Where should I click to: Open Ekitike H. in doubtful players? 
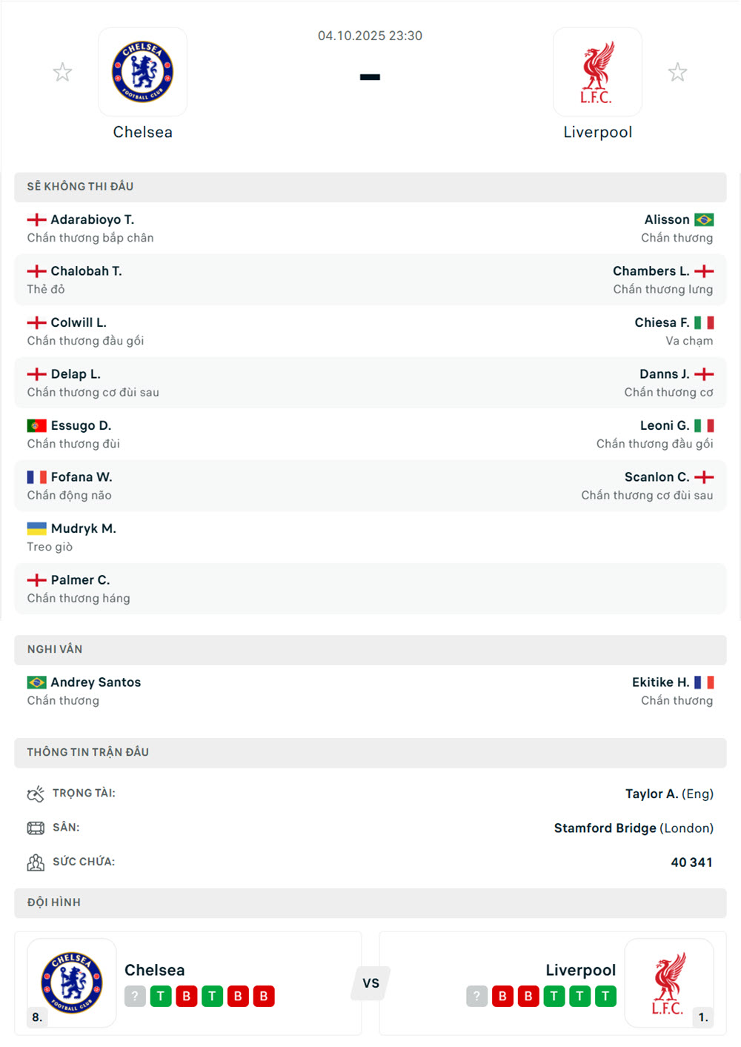[660, 682]
